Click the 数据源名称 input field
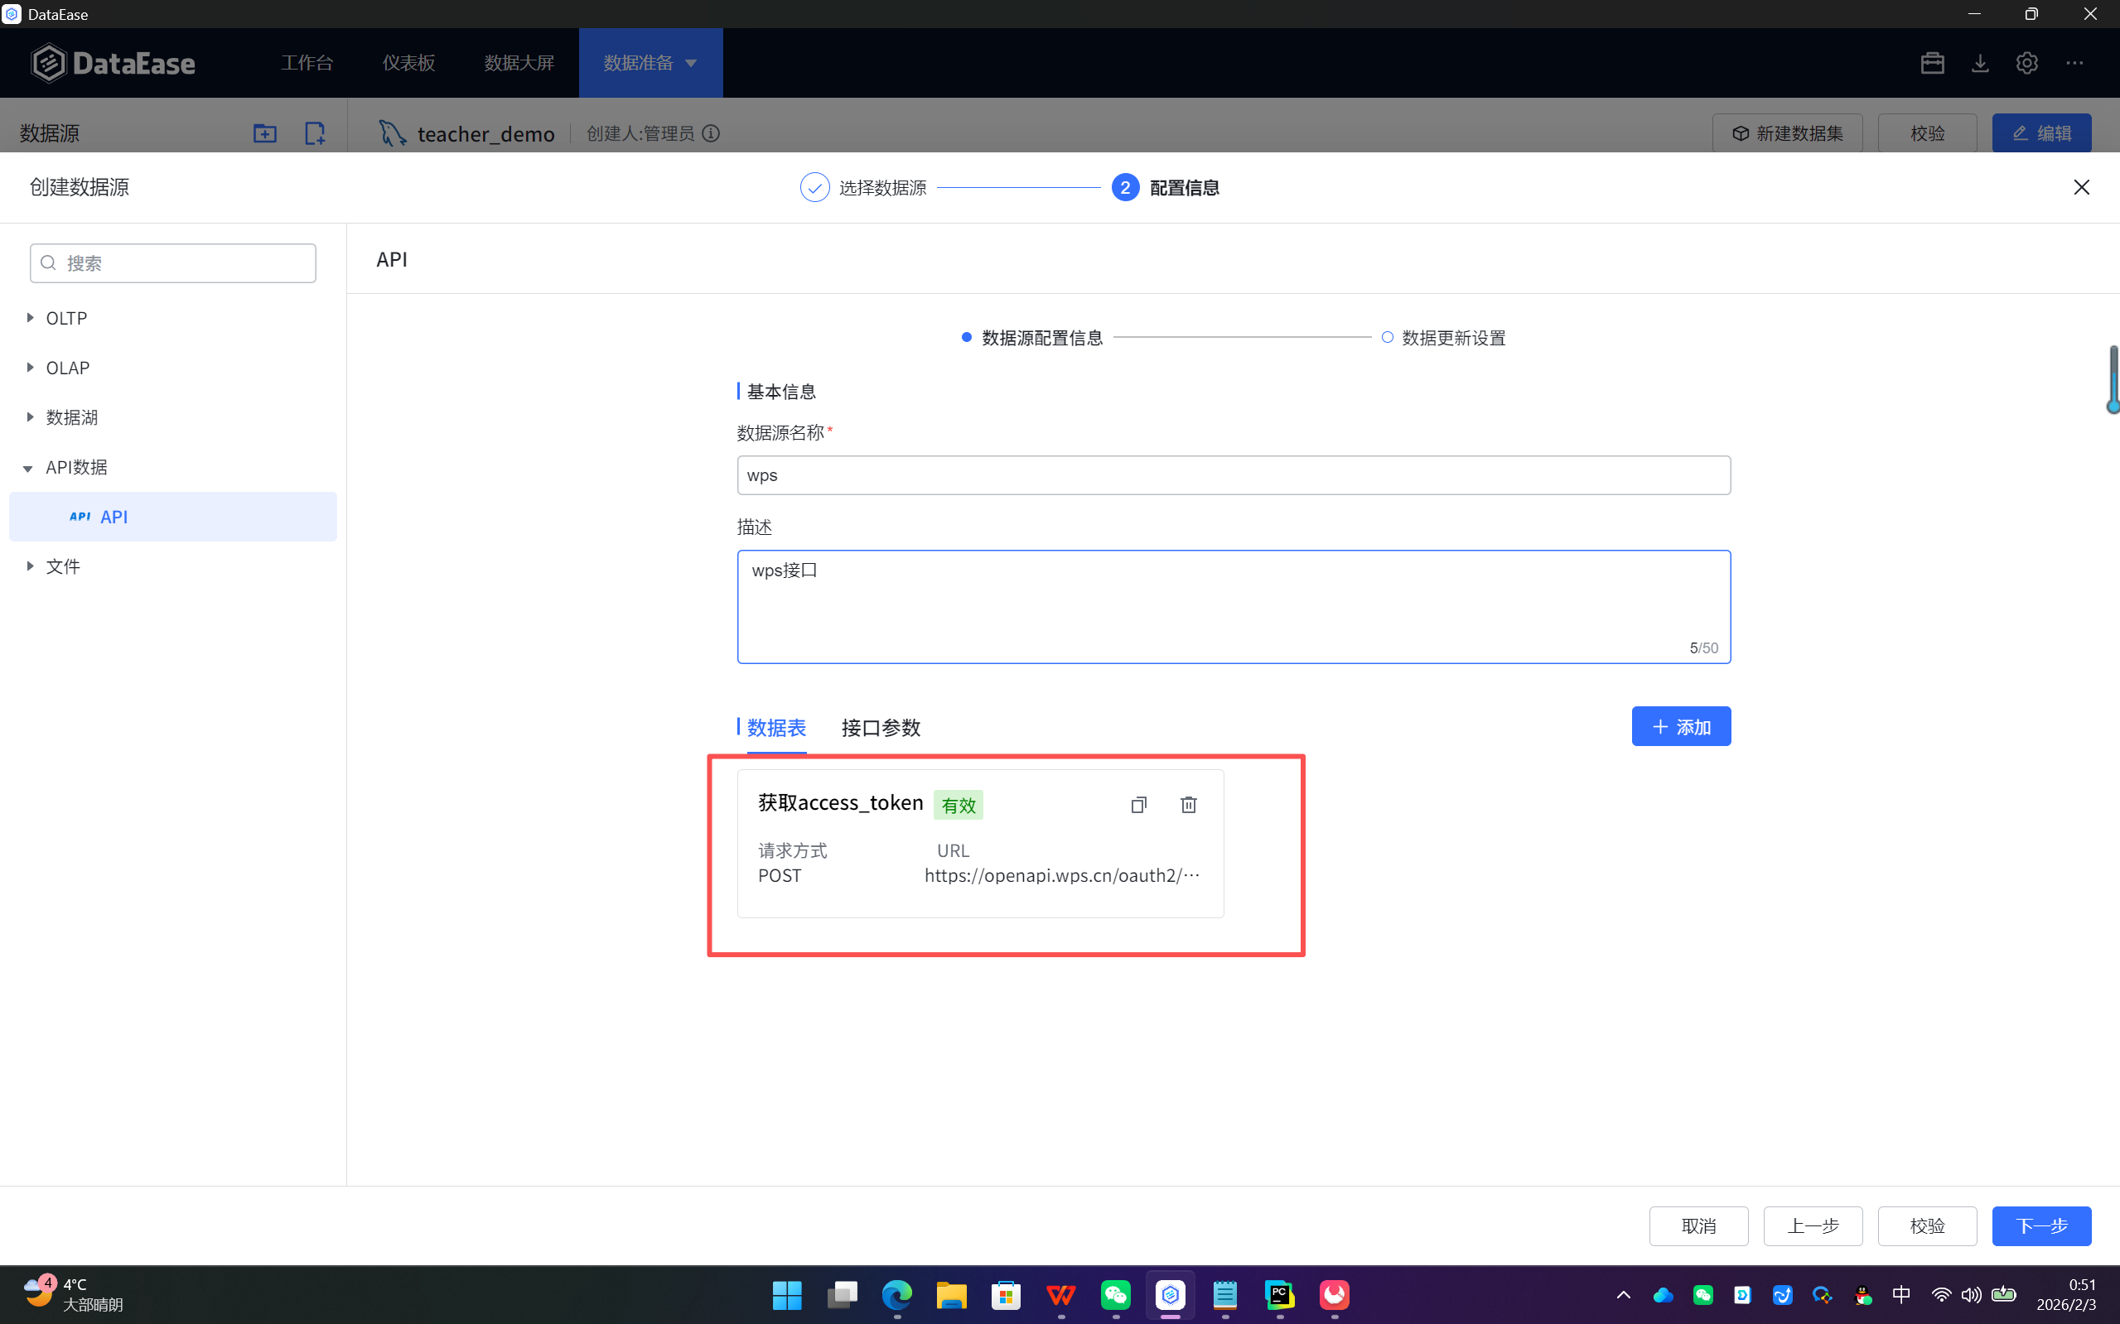 pyautogui.click(x=1233, y=475)
